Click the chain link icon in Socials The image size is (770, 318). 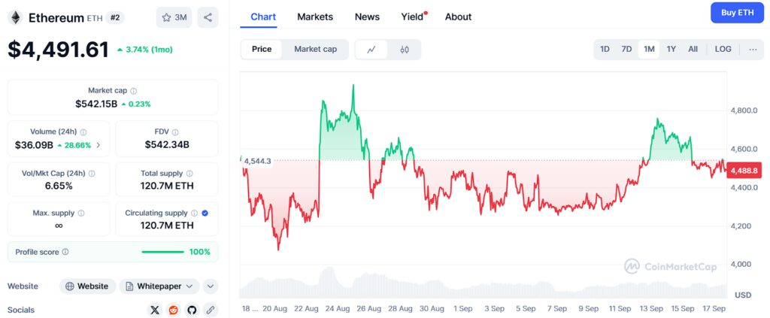click(211, 310)
